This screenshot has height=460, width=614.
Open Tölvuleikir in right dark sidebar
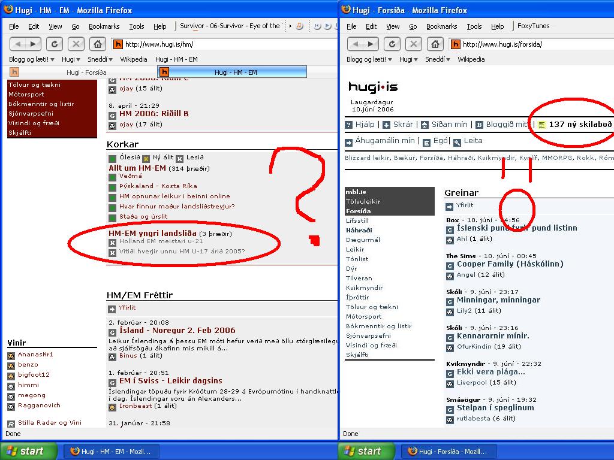tap(363, 201)
